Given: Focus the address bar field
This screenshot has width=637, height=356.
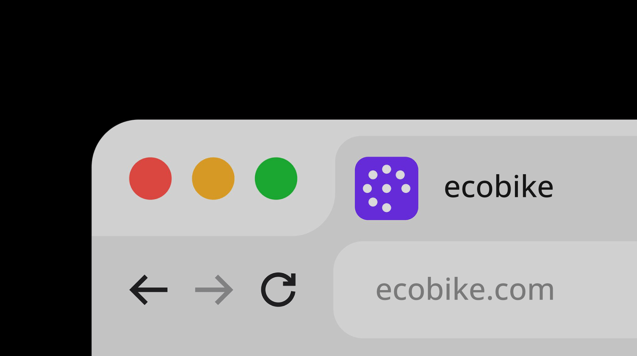Looking at the screenshot, I should (485, 290).
